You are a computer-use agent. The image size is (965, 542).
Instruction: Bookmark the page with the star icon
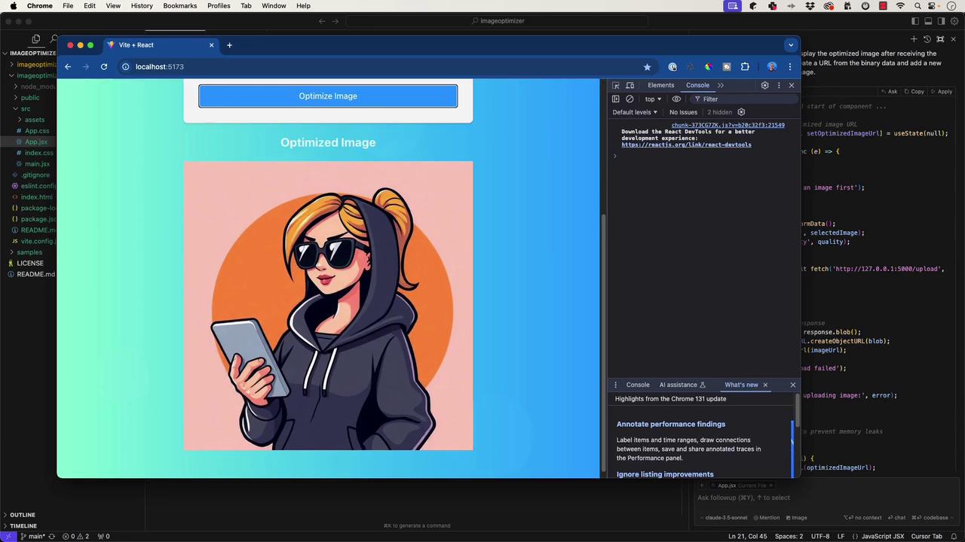(647, 67)
